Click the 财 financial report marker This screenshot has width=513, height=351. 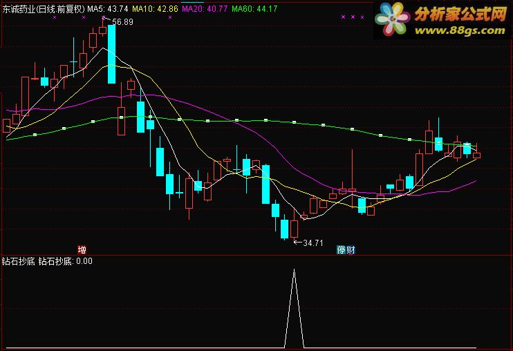click(x=351, y=250)
